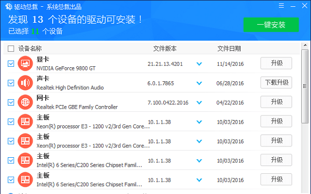311x194 pixels.
Task: Click the 显卡 category label
Action: 43,59
